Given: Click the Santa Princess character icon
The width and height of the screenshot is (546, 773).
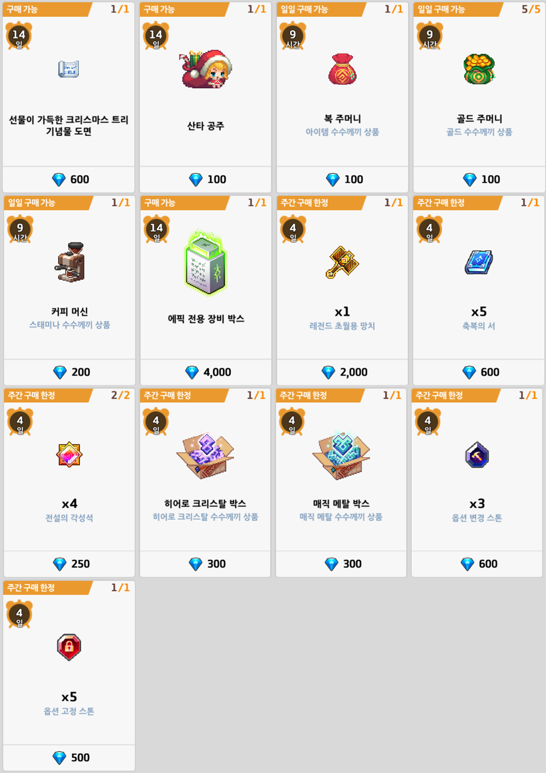Looking at the screenshot, I should (x=206, y=69).
